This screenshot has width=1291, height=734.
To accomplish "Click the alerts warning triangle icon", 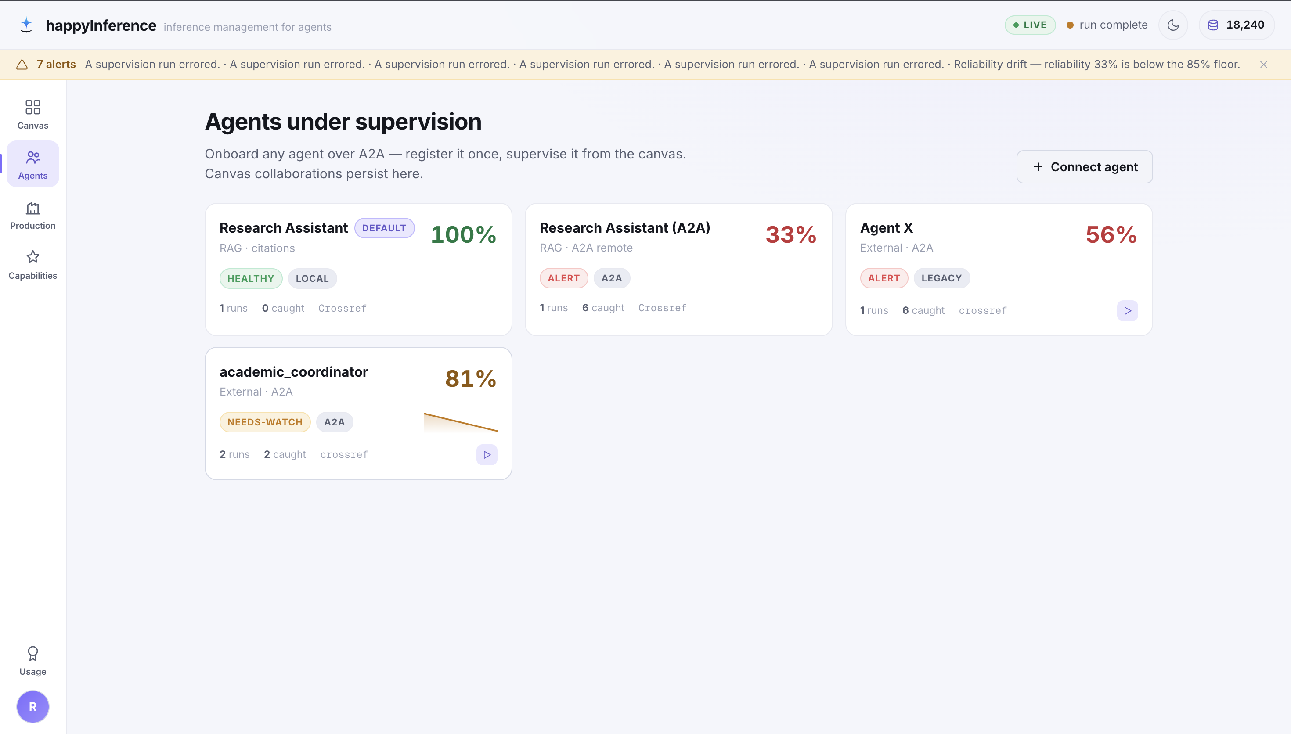I will tap(22, 65).
